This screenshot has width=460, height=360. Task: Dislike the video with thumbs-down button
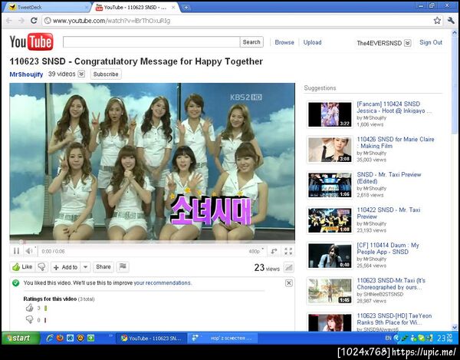41,267
